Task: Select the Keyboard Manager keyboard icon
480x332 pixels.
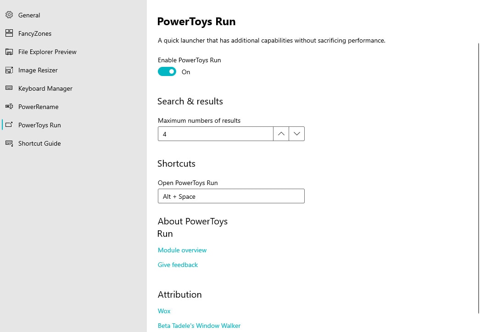Action: pos(9,88)
